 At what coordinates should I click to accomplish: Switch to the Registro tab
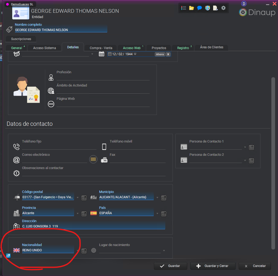pos(183,48)
